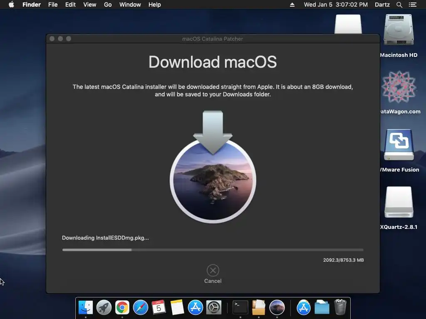
Task: Close the macOS Catalina Patcher window
Action: click(x=52, y=39)
